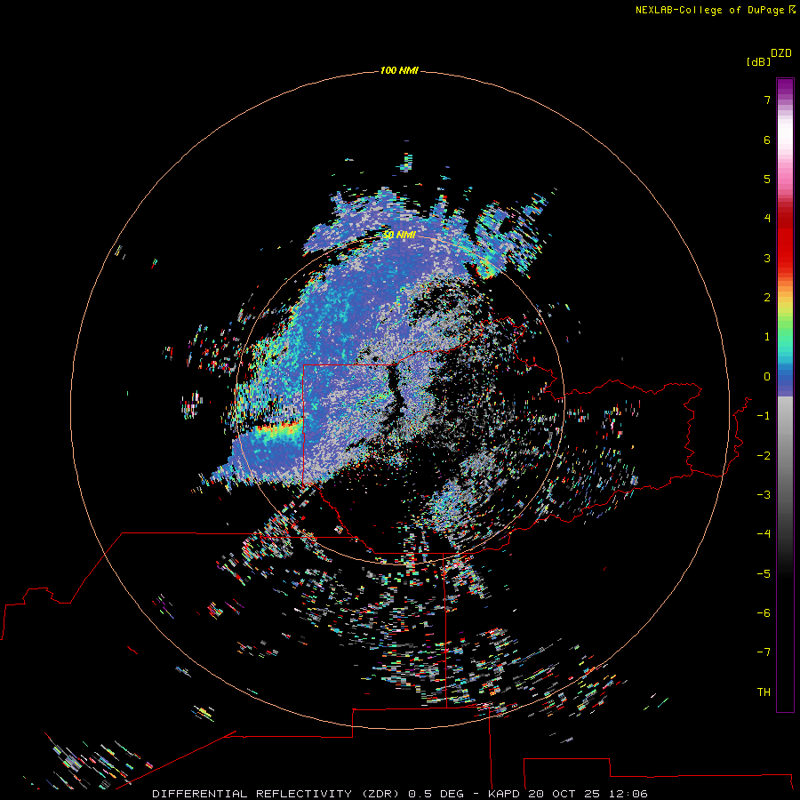Click the 0 value on color scale

[767, 377]
